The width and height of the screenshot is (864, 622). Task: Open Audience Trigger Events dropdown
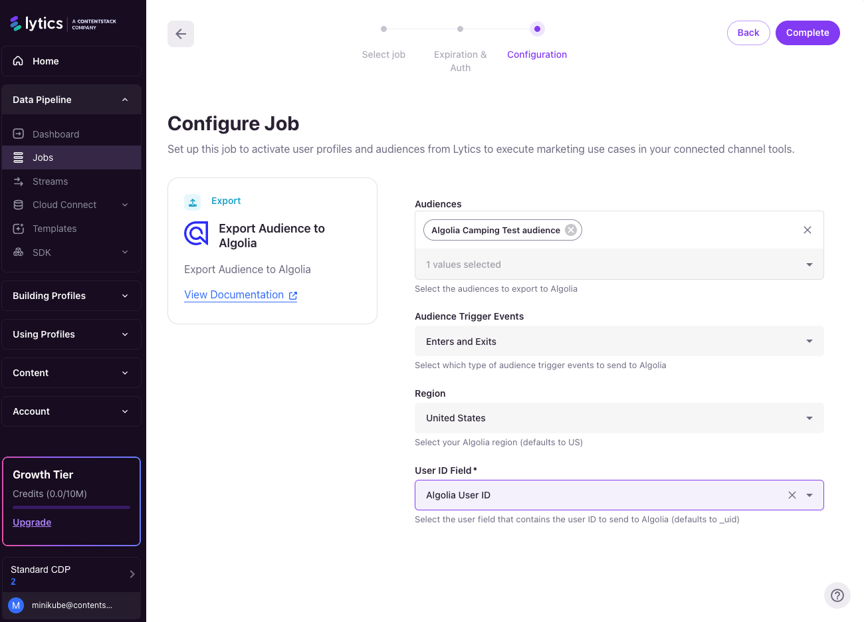(x=619, y=342)
